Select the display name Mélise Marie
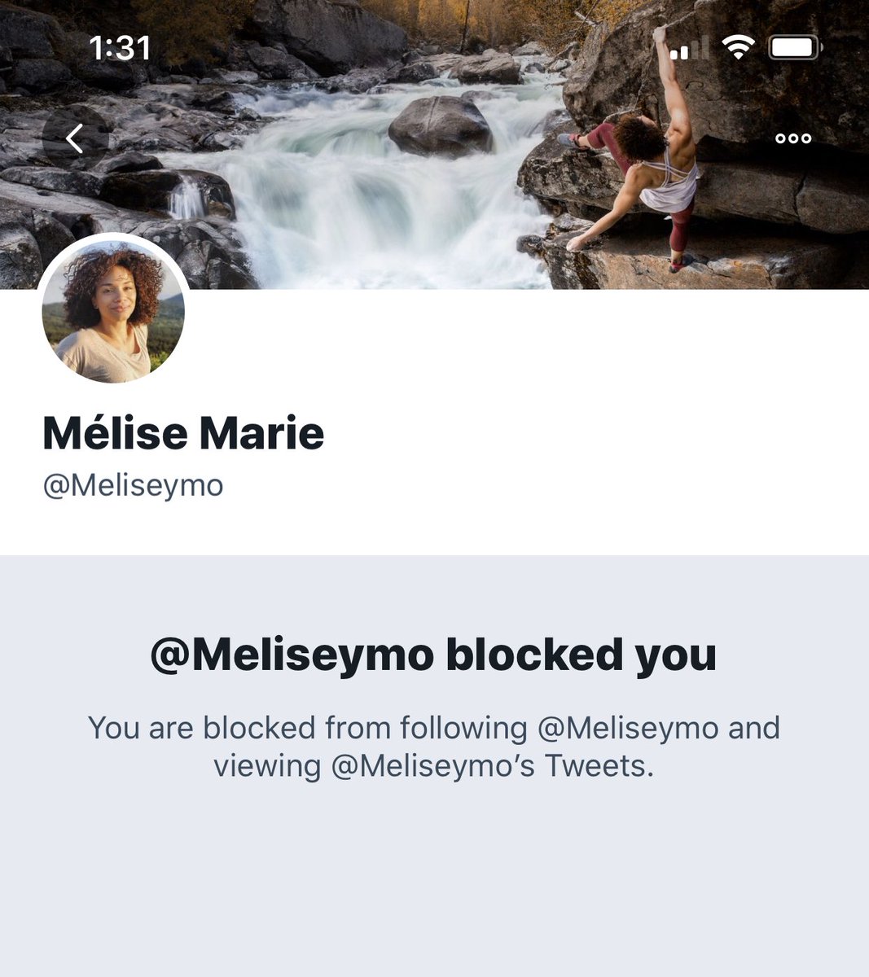Screen dimensions: 869x977 [183, 433]
